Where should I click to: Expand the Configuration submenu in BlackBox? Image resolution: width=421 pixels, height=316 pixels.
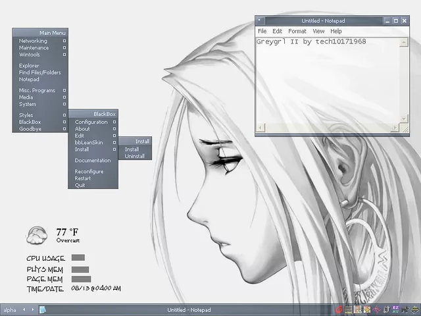pyautogui.click(x=114, y=122)
